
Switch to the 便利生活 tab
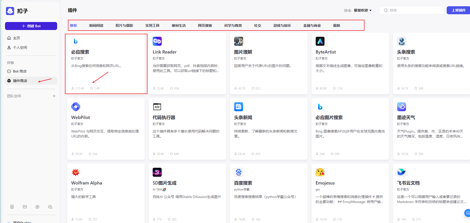pos(179,25)
